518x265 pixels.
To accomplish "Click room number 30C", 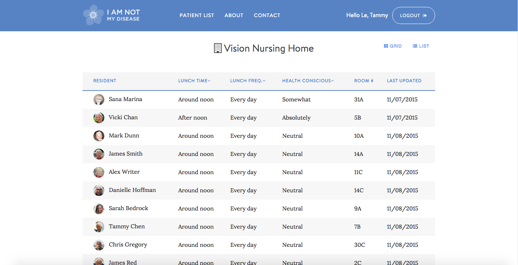I will tap(360, 245).
